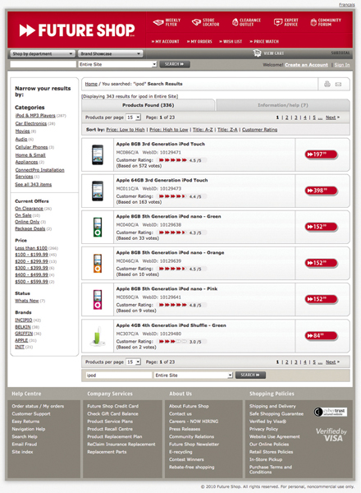Screen dimensions: 361x493
Task: Expand Brand Showcase dropdown
Action: (110, 53)
